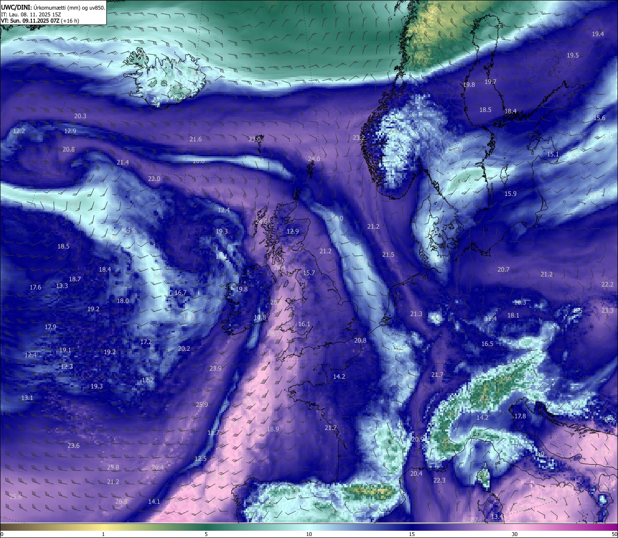Click the 20.4 value label
This screenshot has height=538, width=618.
coord(416,474)
